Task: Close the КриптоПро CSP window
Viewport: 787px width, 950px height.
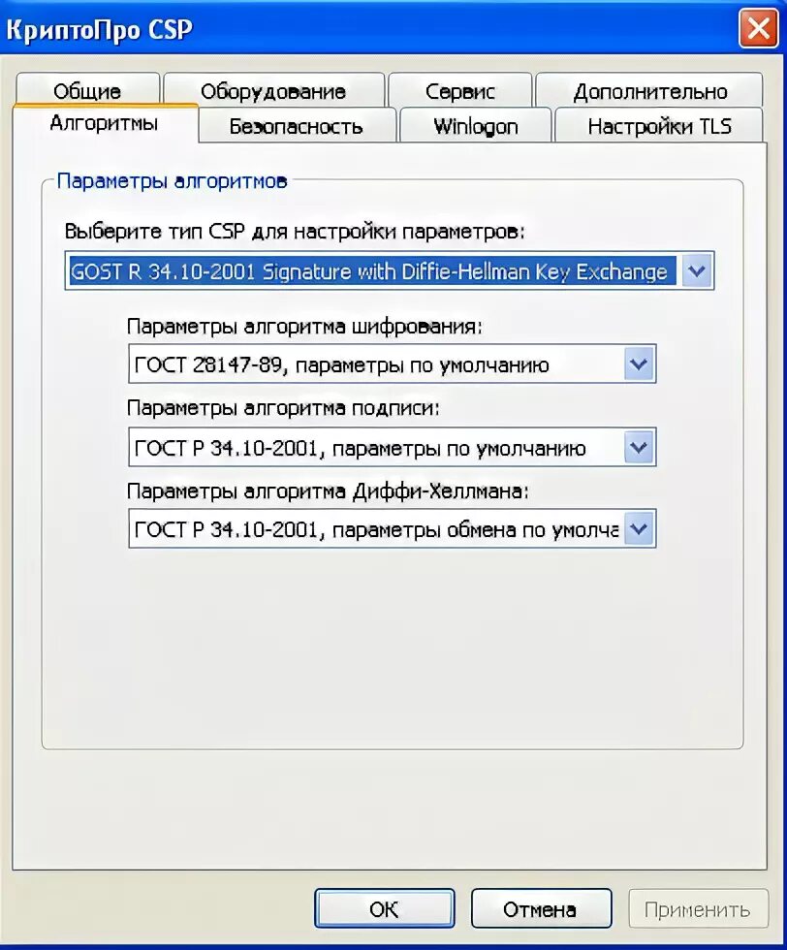Action: click(x=758, y=28)
